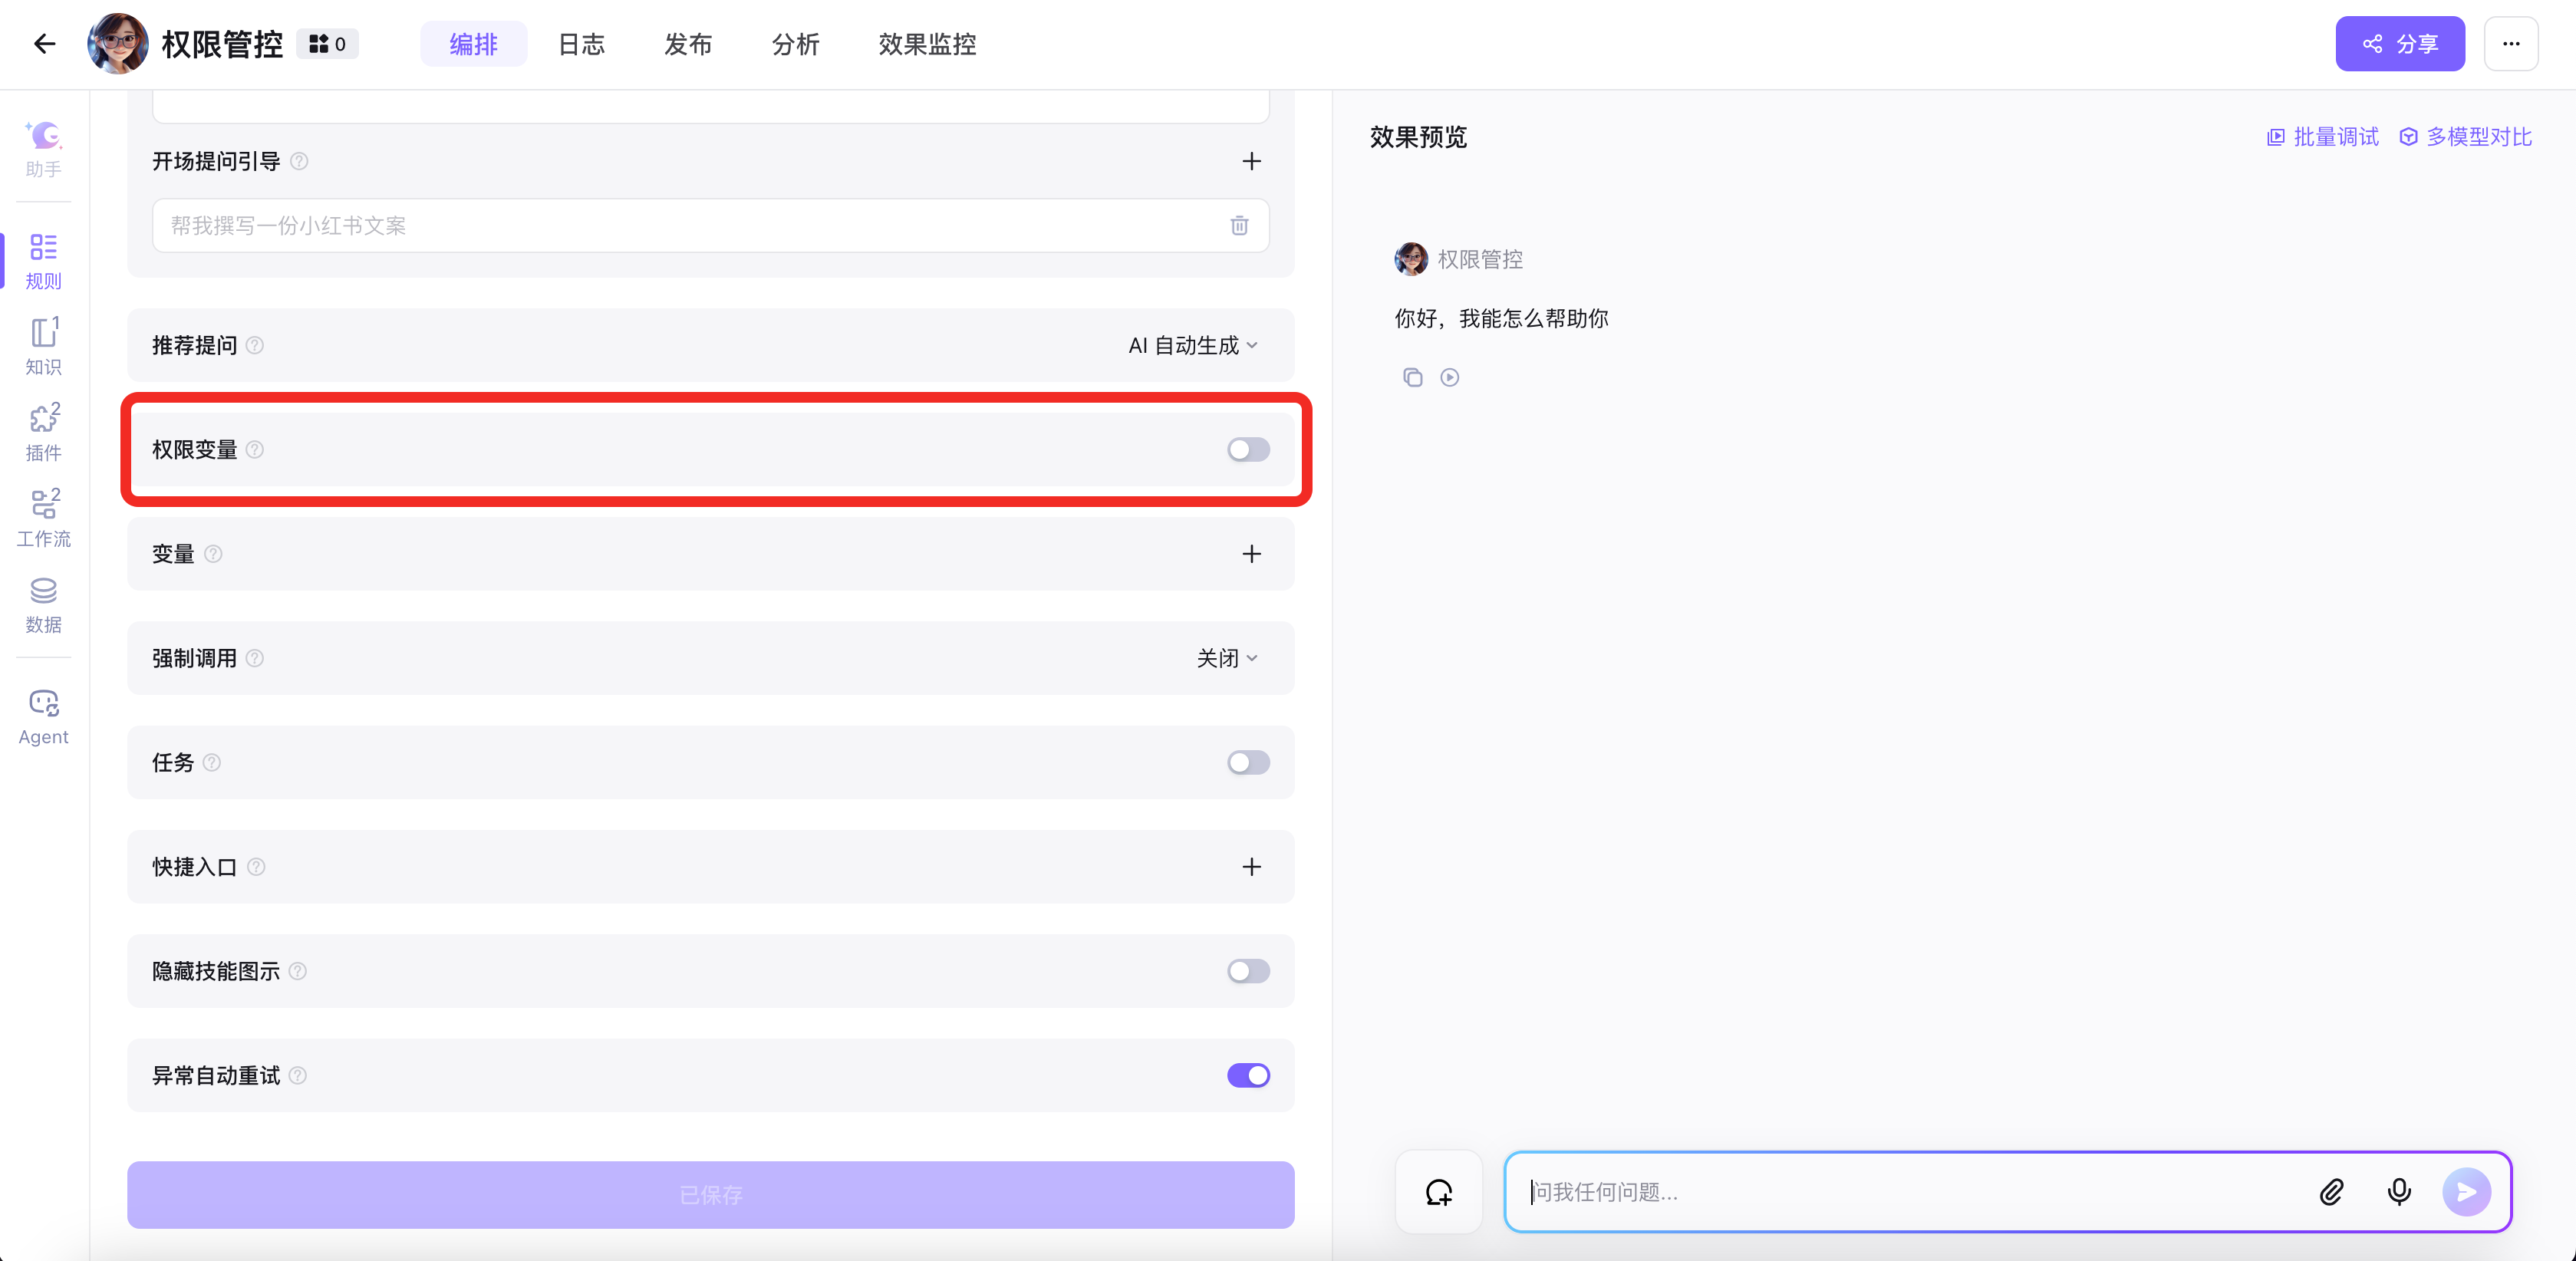Copy the greeting message via the copy icon
The image size is (2576, 1261).
(x=1412, y=377)
